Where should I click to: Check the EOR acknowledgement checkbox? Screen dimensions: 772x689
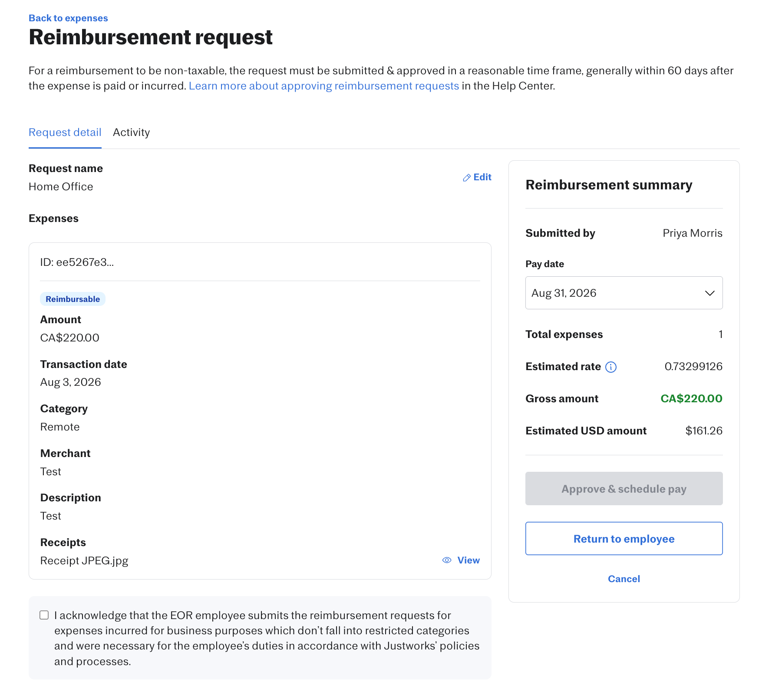tap(44, 615)
